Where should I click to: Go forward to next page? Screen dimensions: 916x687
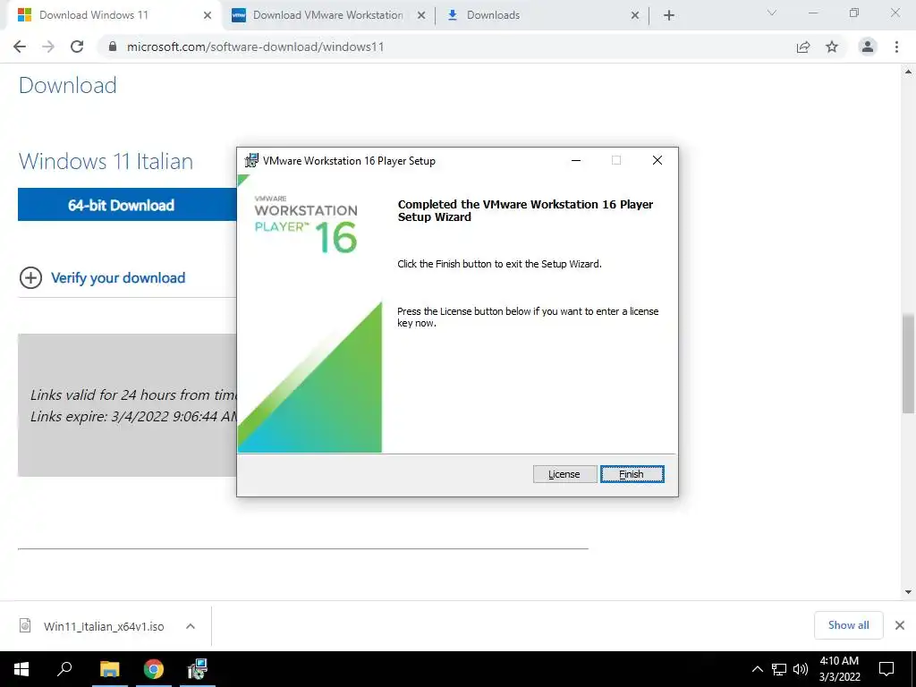coord(48,47)
